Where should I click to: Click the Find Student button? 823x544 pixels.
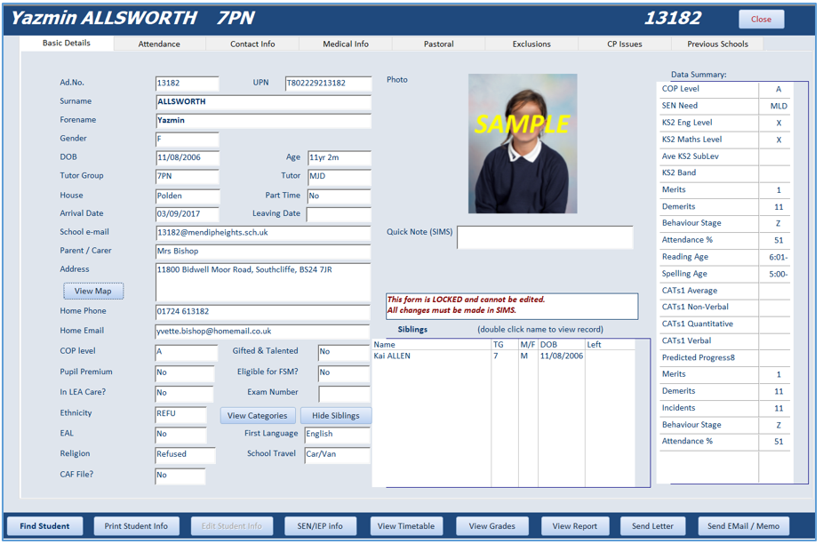coord(44,526)
